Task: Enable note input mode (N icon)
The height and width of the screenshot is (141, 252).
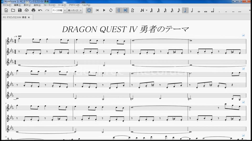Action: (142, 10)
